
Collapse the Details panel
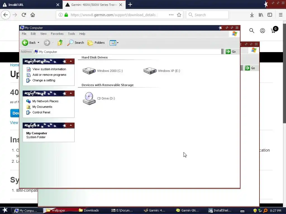71,125
